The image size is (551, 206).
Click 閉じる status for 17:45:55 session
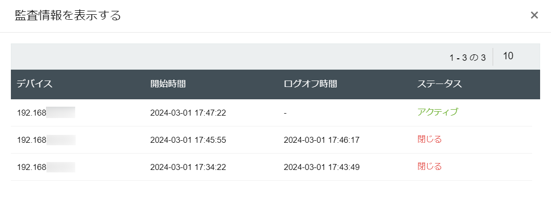[x=429, y=139]
